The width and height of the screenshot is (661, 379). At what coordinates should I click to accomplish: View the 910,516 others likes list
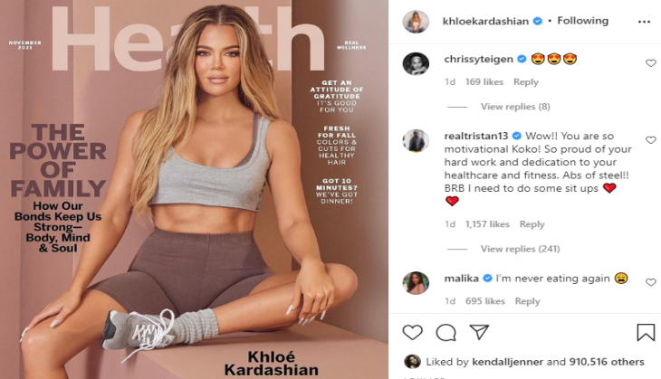(607, 362)
